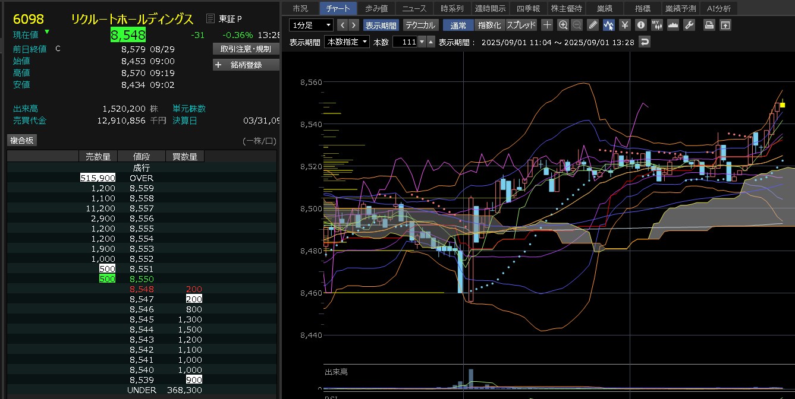Switch to the チャート tab
The height and width of the screenshot is (399, 795).
pyautogui.click(x=338, y=8)
